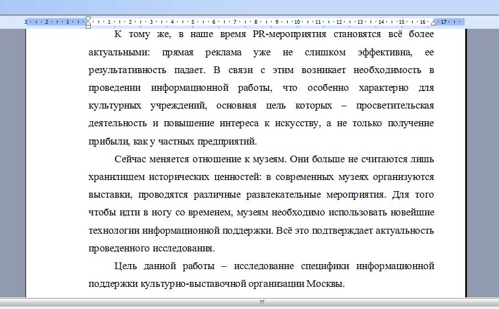Click on the word "специфики"
499x309 pixels.
coord(325,266)
